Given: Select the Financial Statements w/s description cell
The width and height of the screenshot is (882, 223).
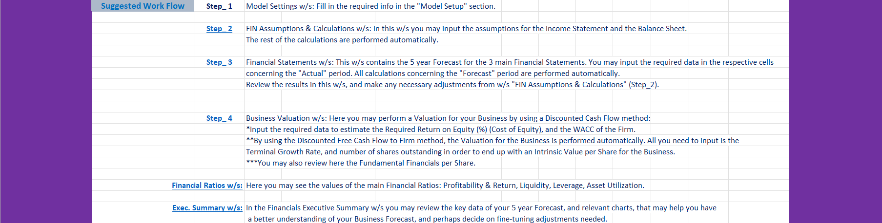Looking at the screenshot, I should pos(510,62).
